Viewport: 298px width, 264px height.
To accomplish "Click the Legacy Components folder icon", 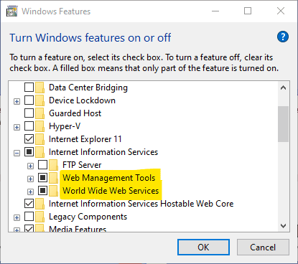I will (x=40, y=217).
